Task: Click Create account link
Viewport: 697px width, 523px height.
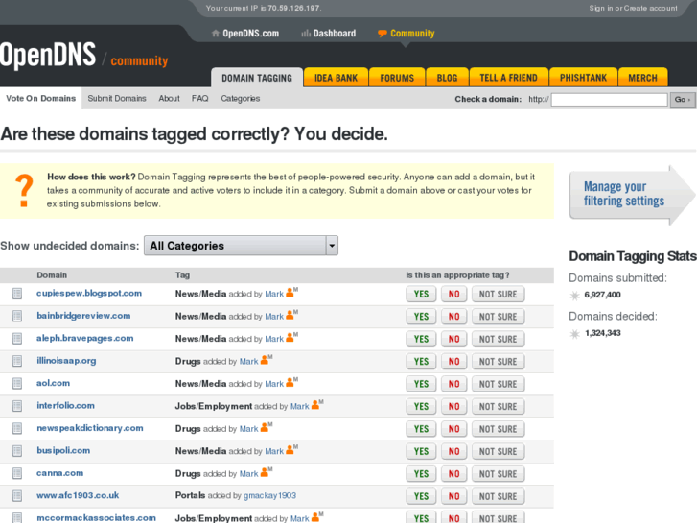Action: coord(651,8)
